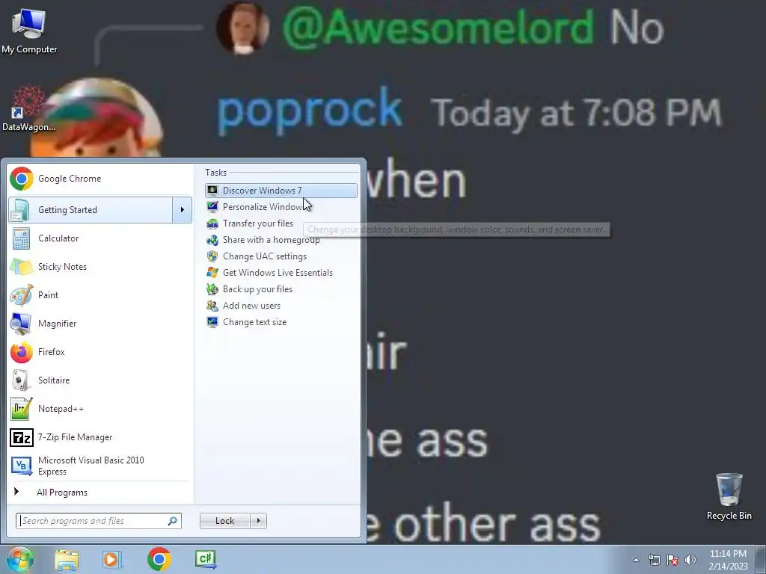Open Windows Explorer from the taskbar

click(67, 560)
